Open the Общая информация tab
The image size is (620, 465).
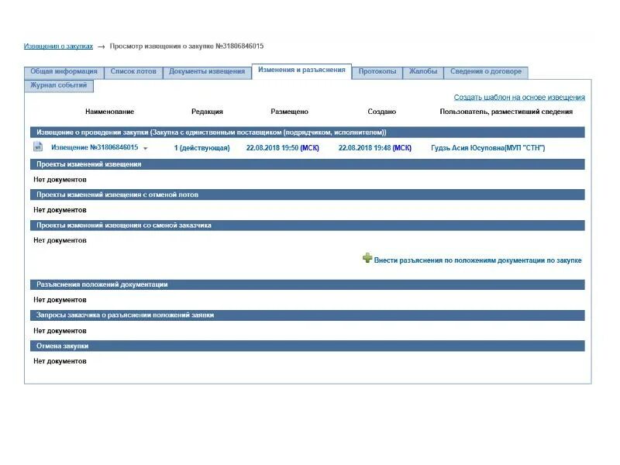(x=64, y=71)
